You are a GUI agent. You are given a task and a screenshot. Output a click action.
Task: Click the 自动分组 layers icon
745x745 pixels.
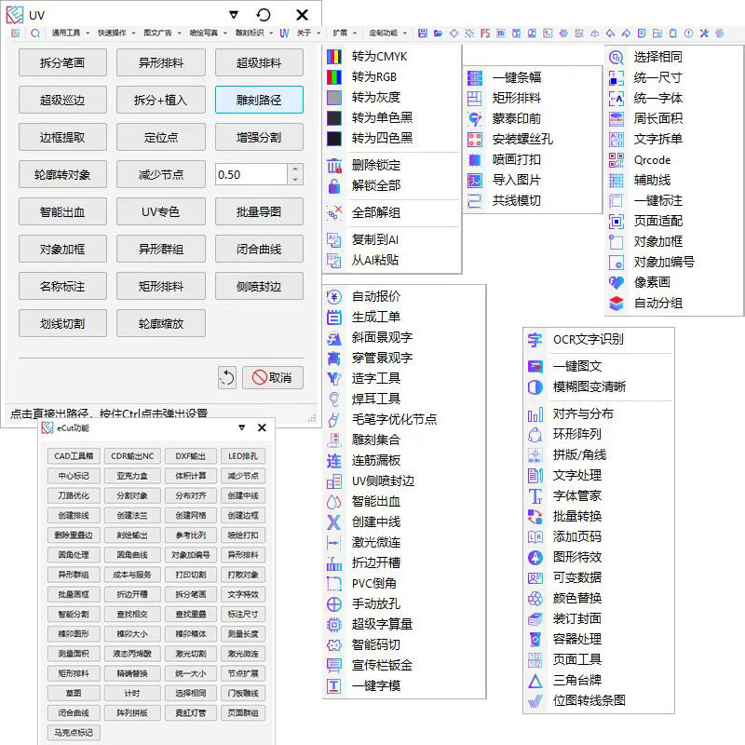(616, 304)
